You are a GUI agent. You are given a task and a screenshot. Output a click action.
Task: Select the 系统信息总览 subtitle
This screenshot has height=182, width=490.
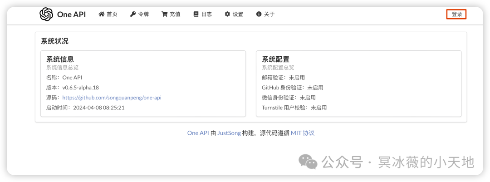coord(62,68)
